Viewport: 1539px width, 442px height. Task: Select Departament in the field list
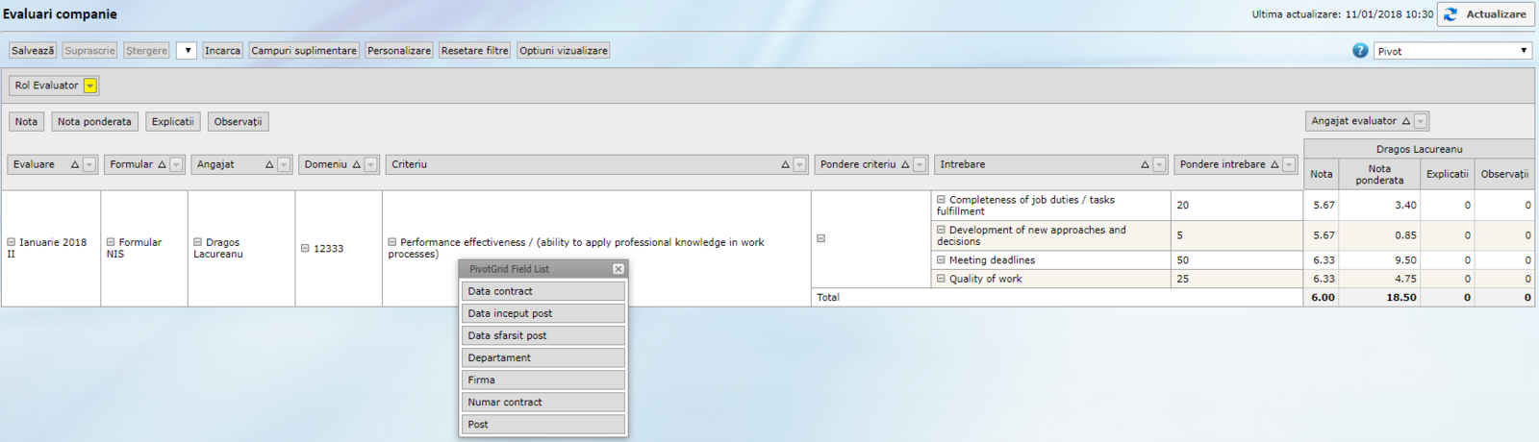tap(543, 357)
